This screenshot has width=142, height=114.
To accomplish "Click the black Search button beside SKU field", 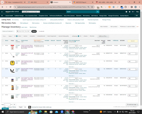I will (34, 31).
